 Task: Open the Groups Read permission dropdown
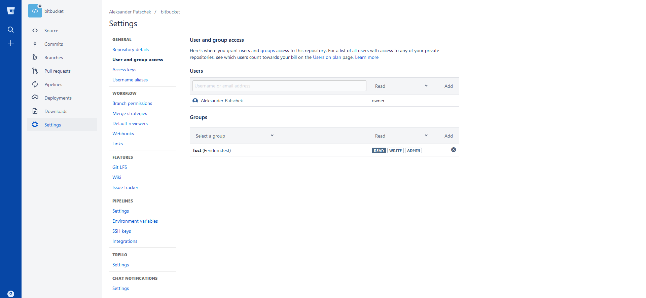(400, 136)
